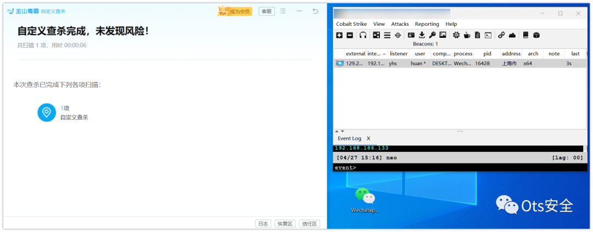The height and width of the screenshot is (232, 593).
Task: Click the collapse arrows on the panel splitter
Action: tap(340, 131)
